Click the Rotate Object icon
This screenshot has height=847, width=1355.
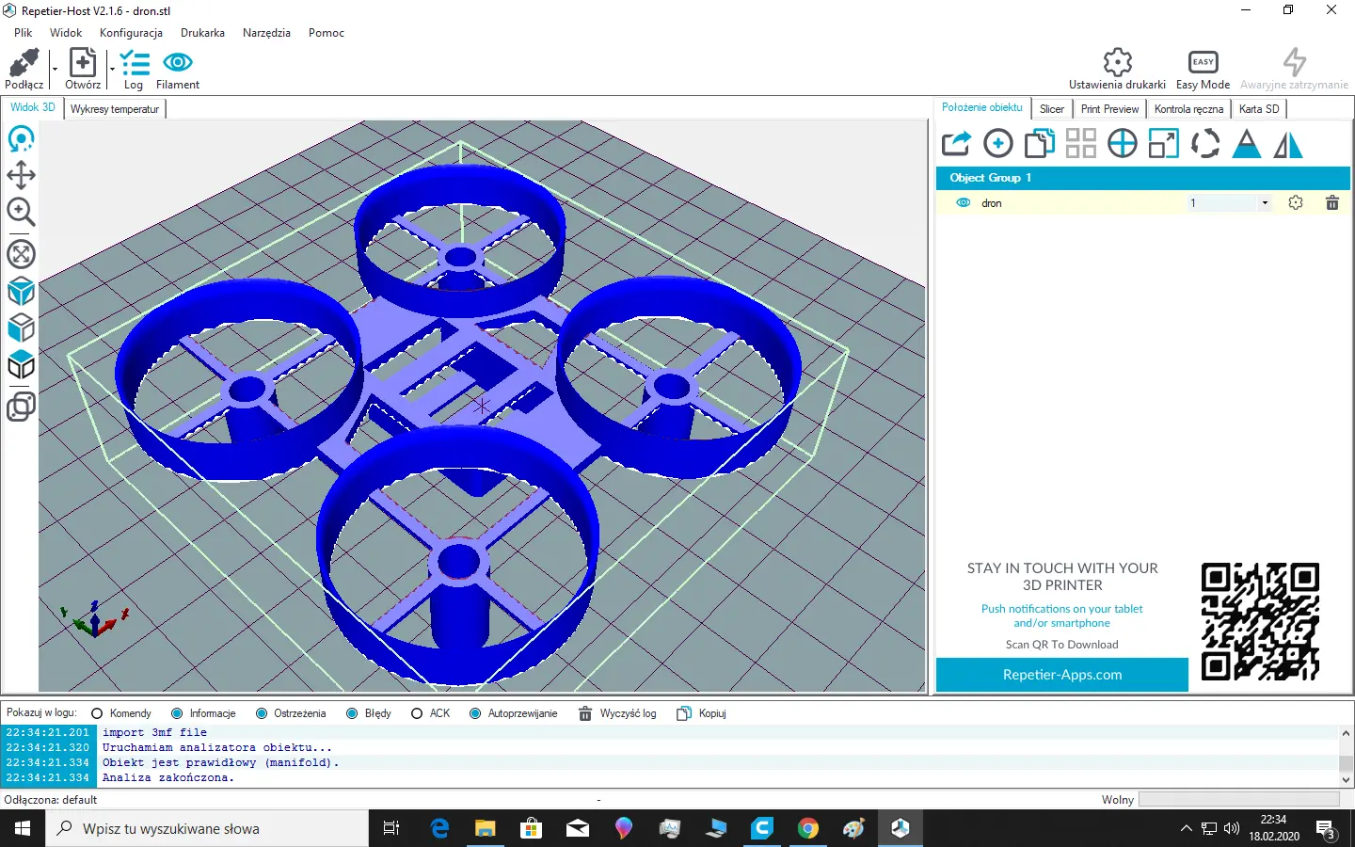tap(1204, 144)
